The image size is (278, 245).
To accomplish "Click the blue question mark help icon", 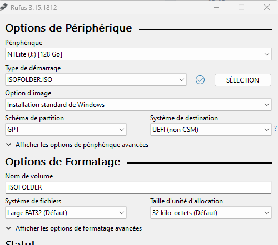I will (276, 128).
